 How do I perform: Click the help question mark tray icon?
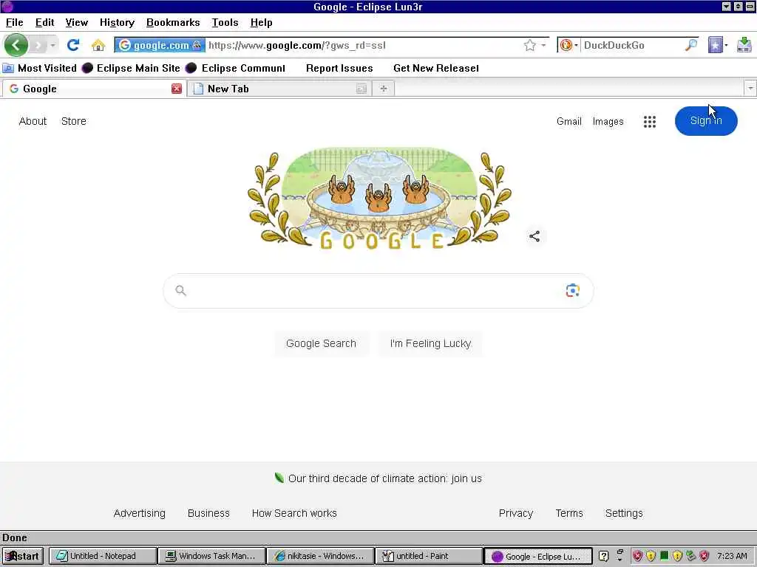coord(603,556)
